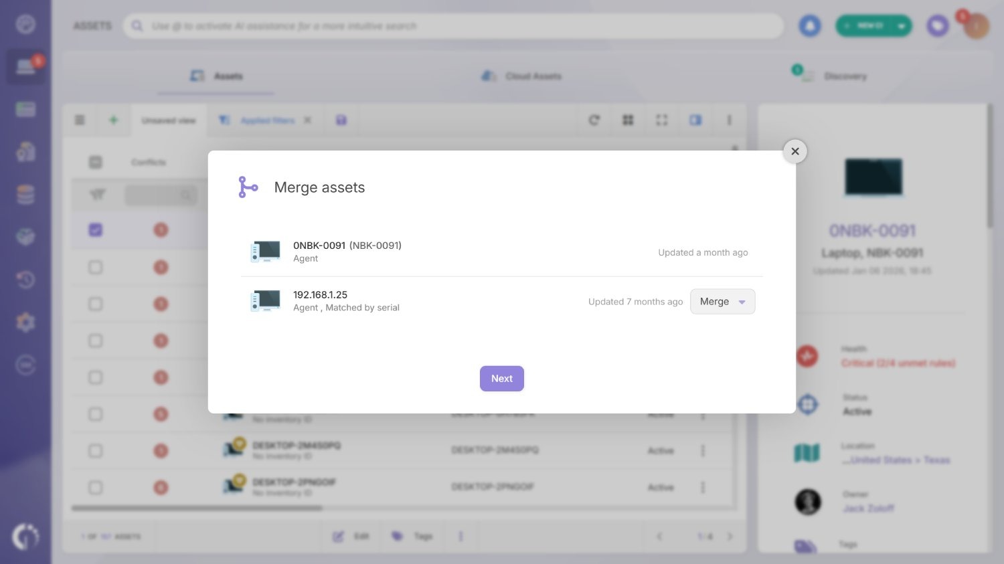Select the Assets icon in the left sidebar
The height and width of the screenshot is (564, 1004).
[25, 66]
